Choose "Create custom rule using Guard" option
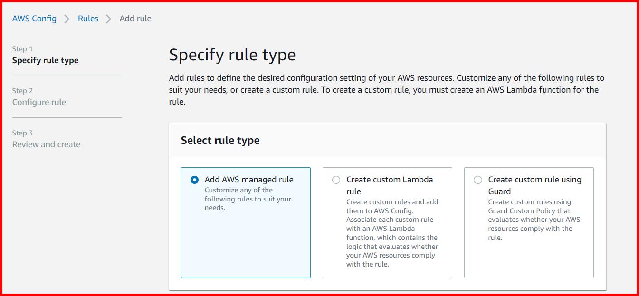 [477, 180]
